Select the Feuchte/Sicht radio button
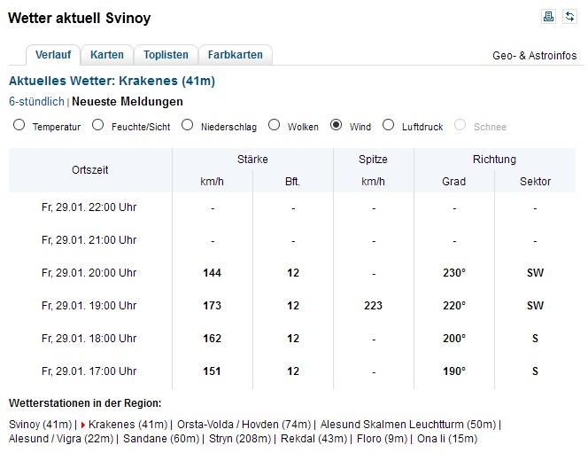The image size is (588, 453). click(x=98, y=126)
